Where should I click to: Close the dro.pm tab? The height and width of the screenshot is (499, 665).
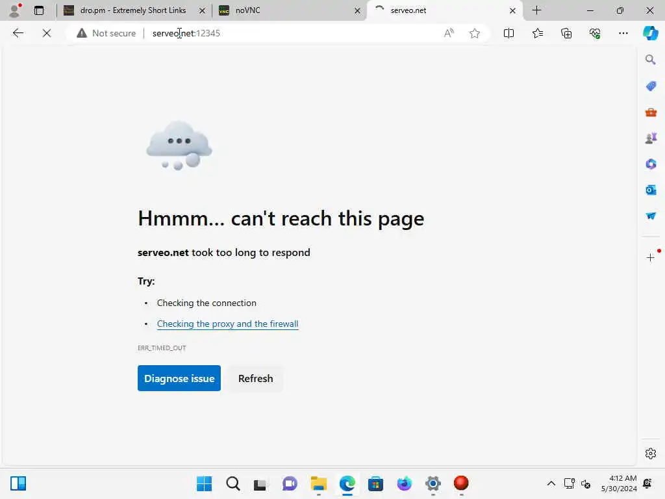click(203, 10)
